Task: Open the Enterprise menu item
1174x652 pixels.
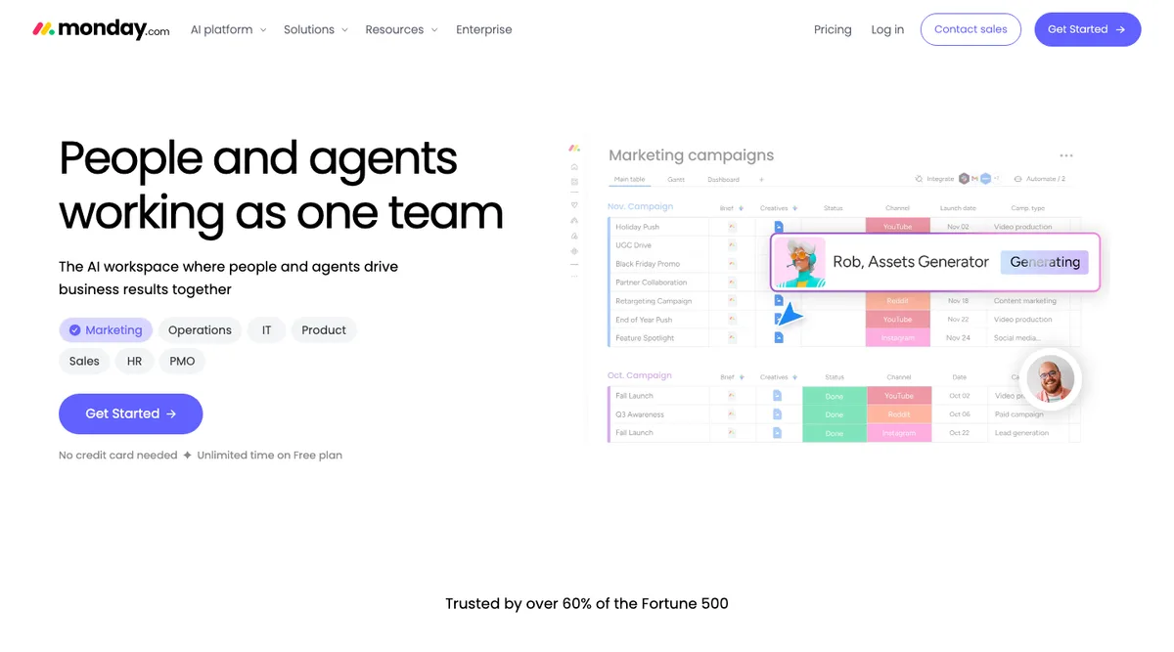Action: [x=484, y=29]
